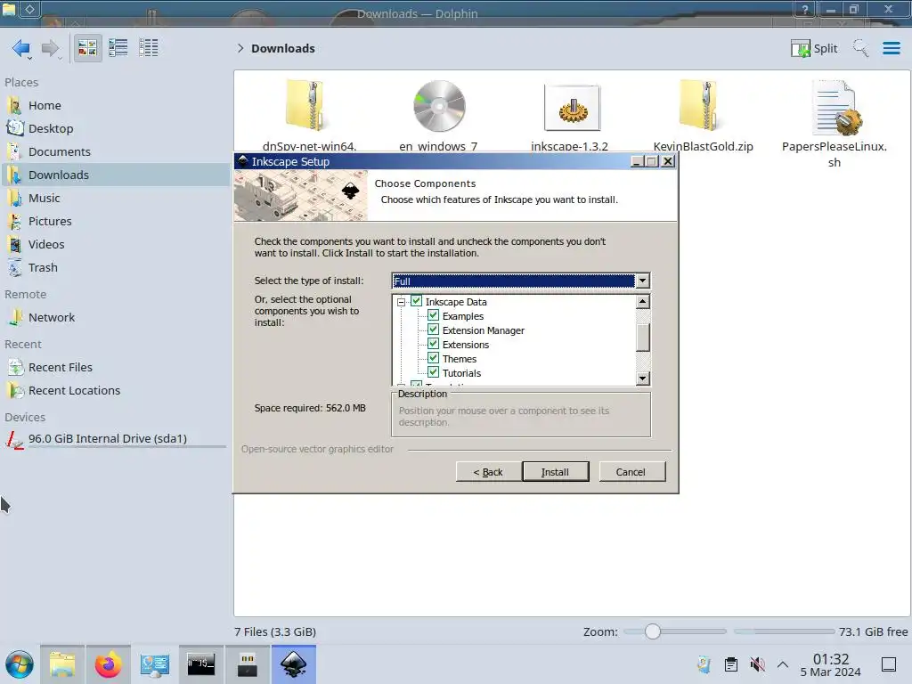Go forward with the Dolphin forward arrow
Screen dimensions: 912x684
point(50,48)
